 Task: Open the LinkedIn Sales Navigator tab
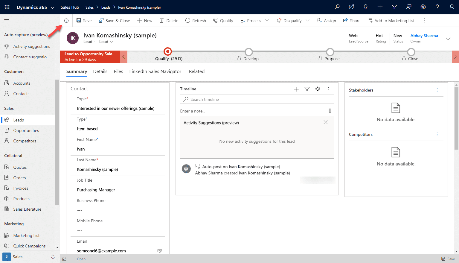155,71
